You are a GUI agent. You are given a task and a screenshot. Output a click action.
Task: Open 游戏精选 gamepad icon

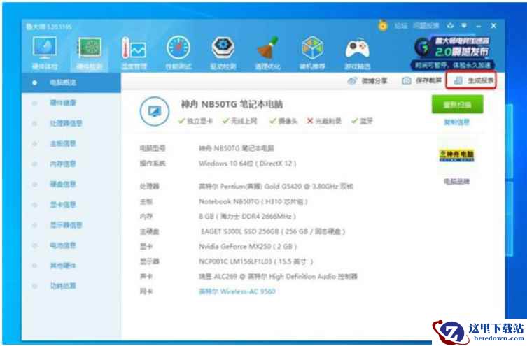click(x=357, y=49)
